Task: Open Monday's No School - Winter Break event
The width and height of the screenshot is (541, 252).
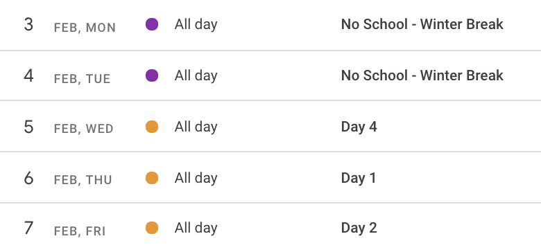Action: coord(422,24)
